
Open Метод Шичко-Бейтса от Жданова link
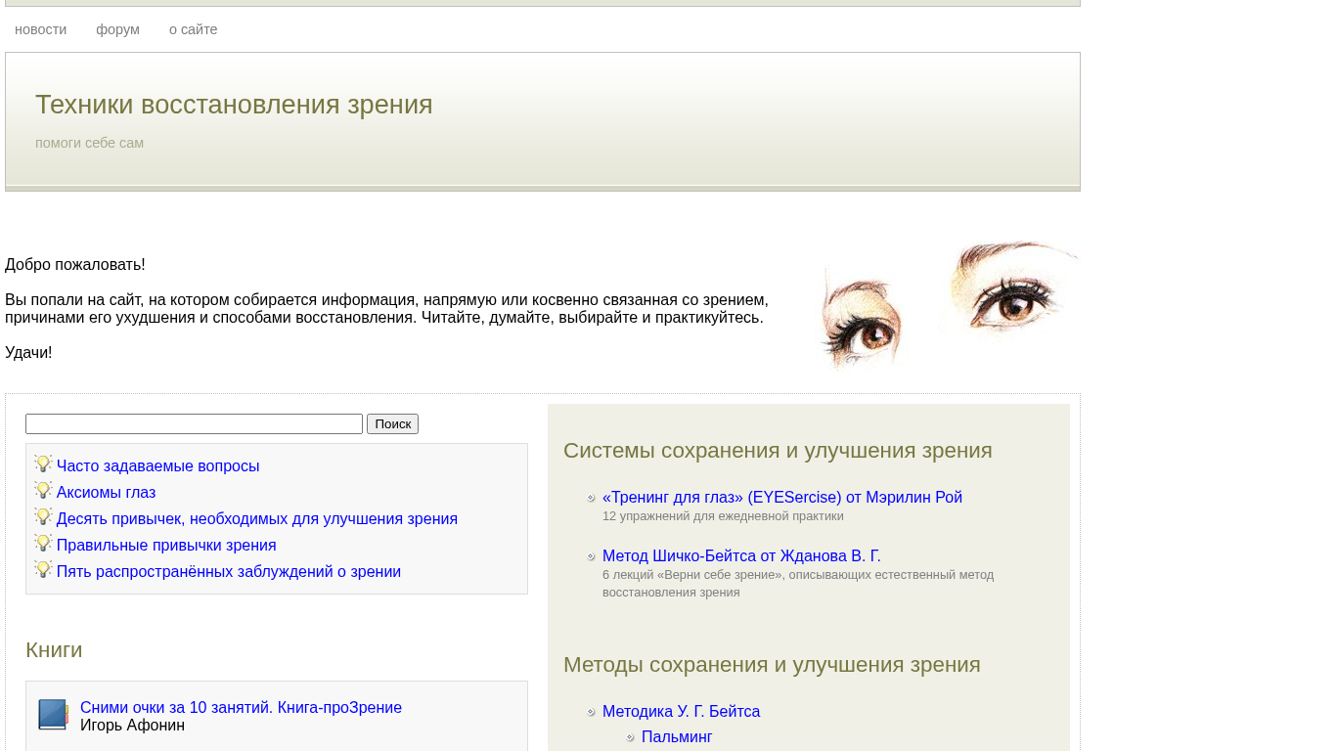pyautogui.click(x=741, y=556)
